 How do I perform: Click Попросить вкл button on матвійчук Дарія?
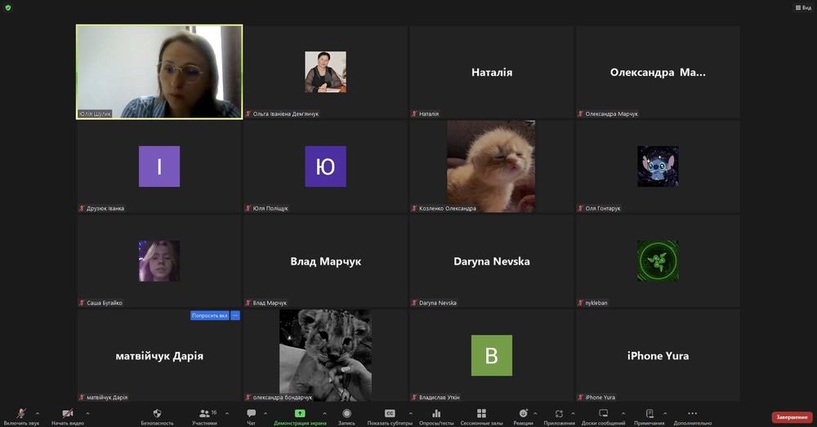(209, 316)
